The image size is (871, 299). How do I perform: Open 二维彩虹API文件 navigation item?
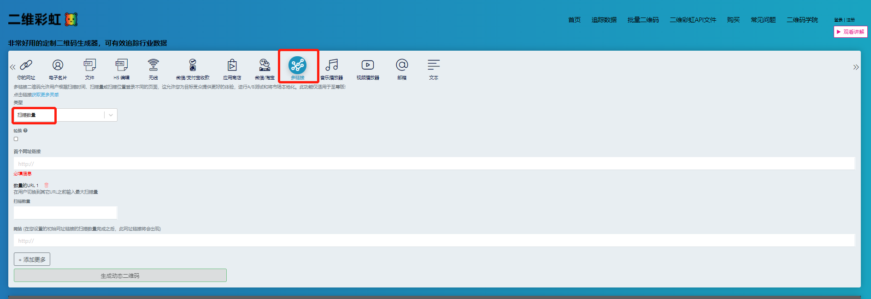(x=693, y=20)
